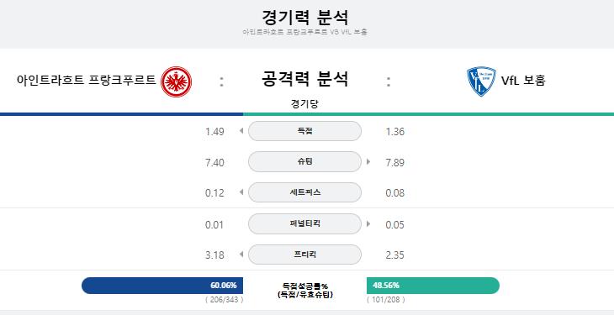The height and width of the screenshot is (315, 614).
Task: Click the 공격력 분석 heading
Action: click(x=304, y=79)
